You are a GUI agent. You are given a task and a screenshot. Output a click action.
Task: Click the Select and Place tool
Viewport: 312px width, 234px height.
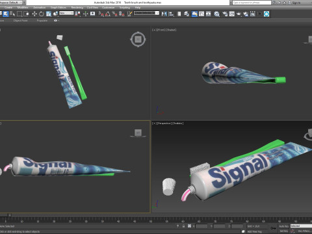click(x=55, y=14)
